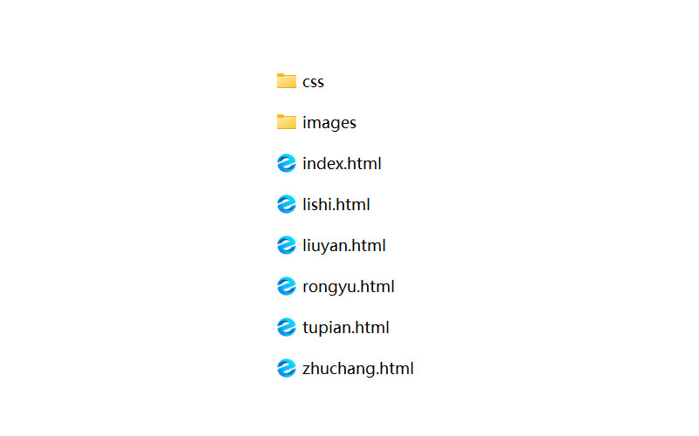Highlight the zhuchang.html row

pos(345,368)
